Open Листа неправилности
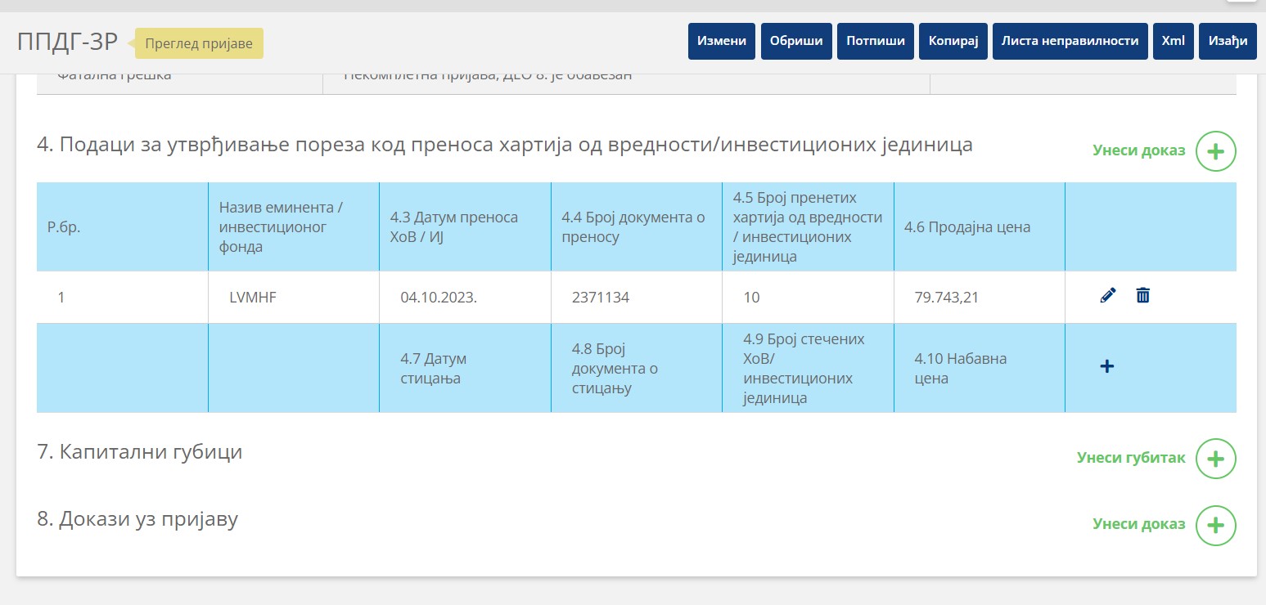Screen dimensions: 1266x605 click(1070, 41)
